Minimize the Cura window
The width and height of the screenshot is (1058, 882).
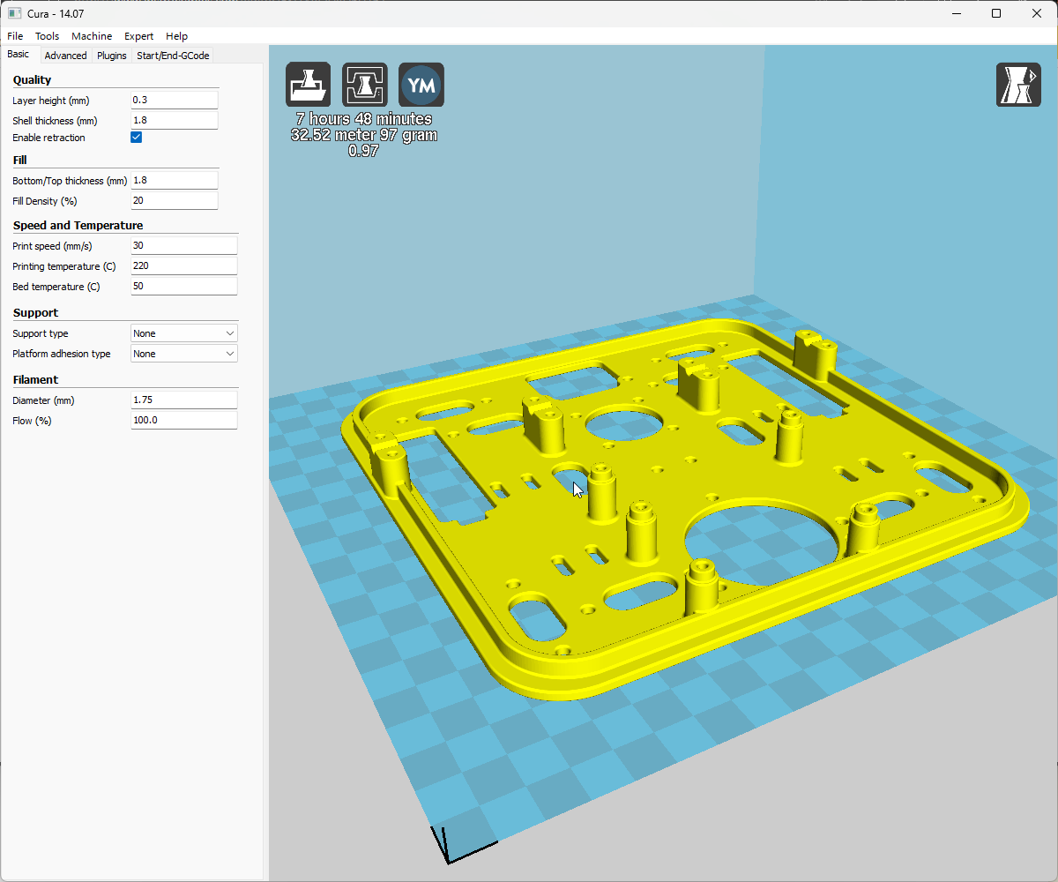point(956,13)
